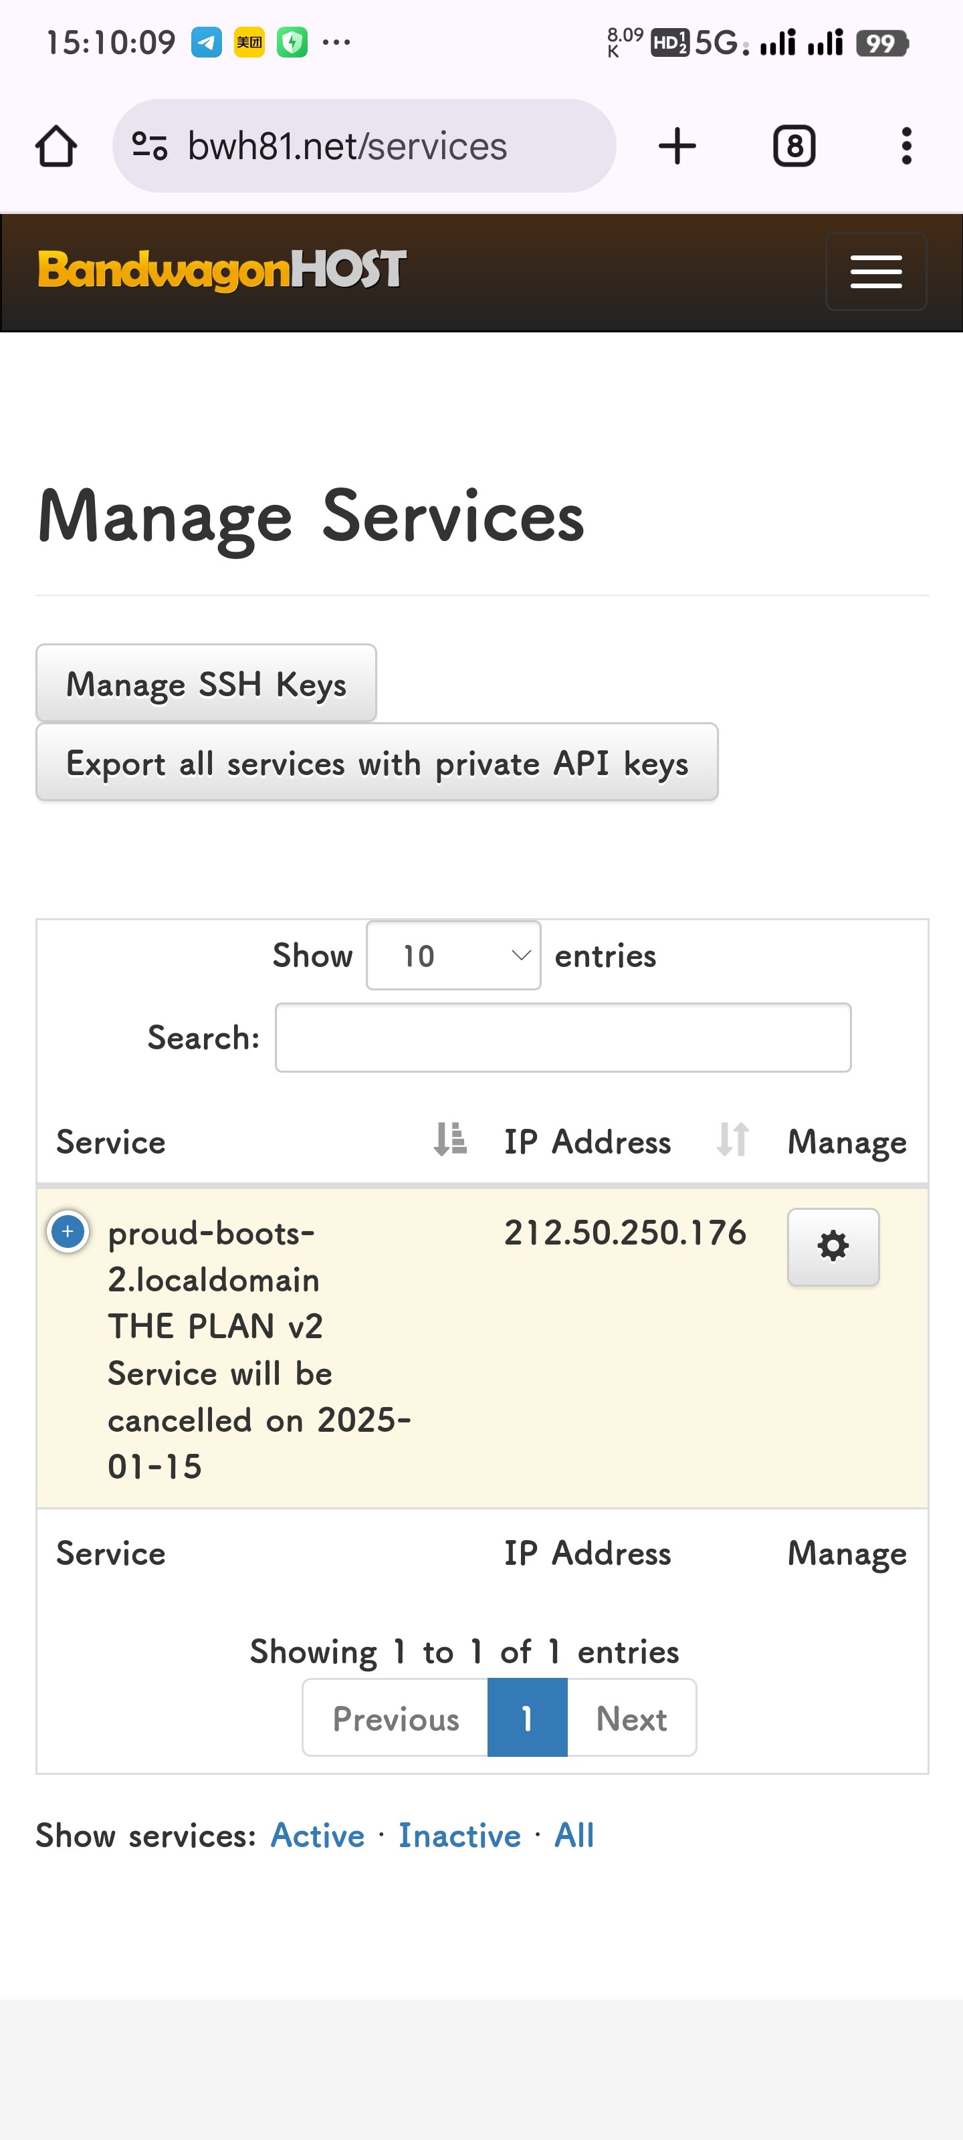The width and height of the screenshot is (963, 2140).
Task: Tap Telegram notification icon in status bar
Action: tap(207, 41)
